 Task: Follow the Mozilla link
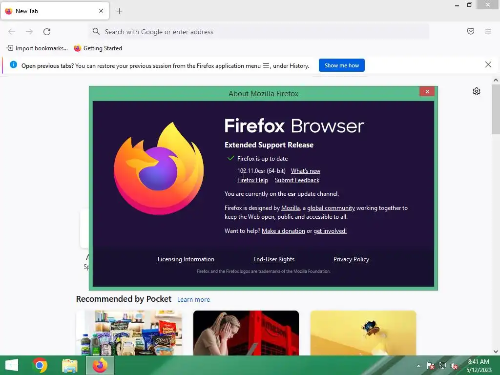pyautogui.click(x=290, y=208)
